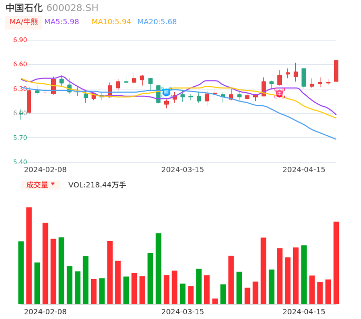Screen dimensions: 361x319
Task: Click the 2024-02-08 date on price chart
Action: (x=45, y=170)
